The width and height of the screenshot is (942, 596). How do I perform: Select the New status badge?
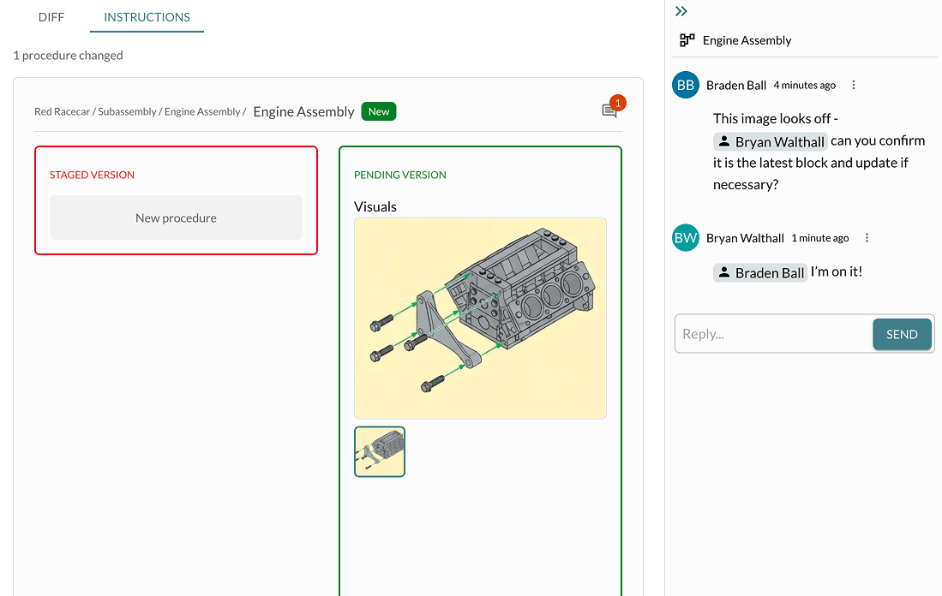(x=378, y=111)
